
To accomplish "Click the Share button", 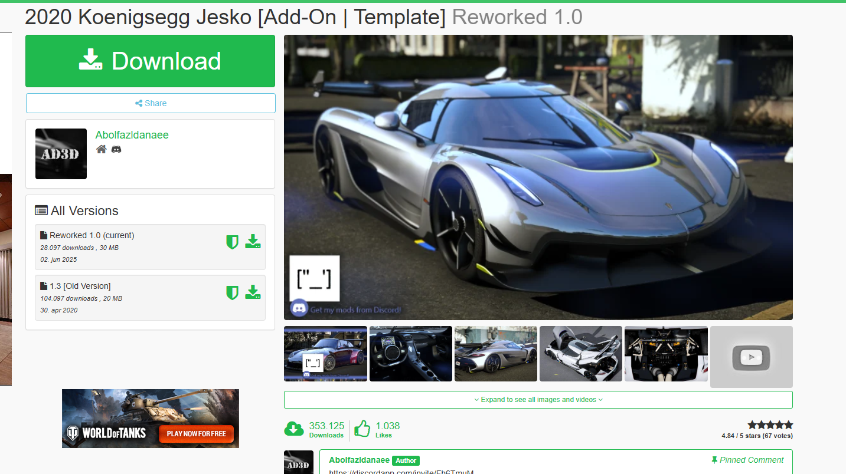I will [151, 103].
